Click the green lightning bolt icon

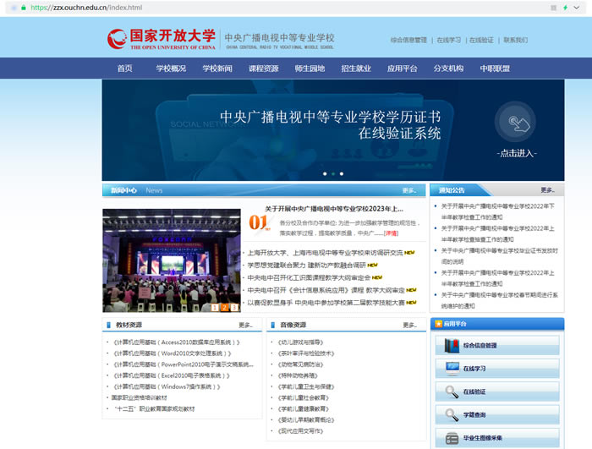(x=565, y=8)
